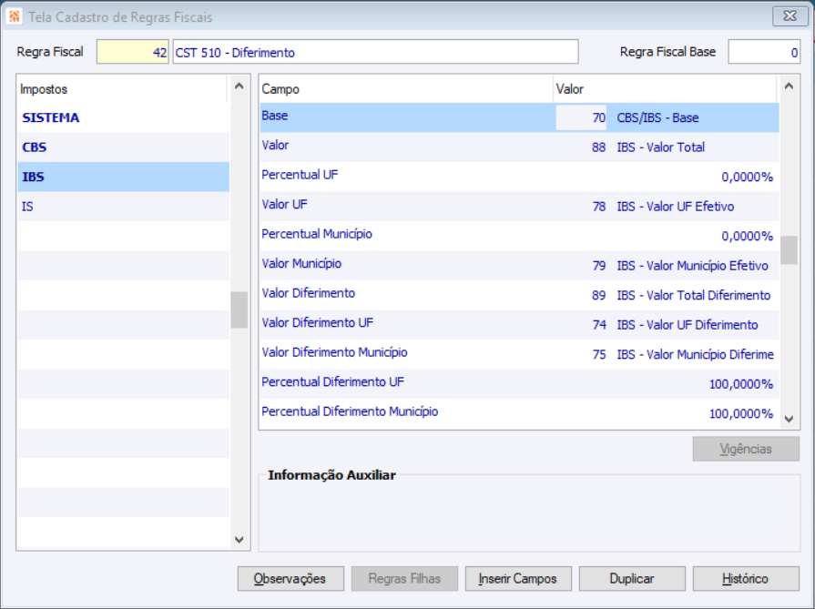Click the Base value field showing 70
Viewport: 815px width, 609px height.
[x=582, y=117]
